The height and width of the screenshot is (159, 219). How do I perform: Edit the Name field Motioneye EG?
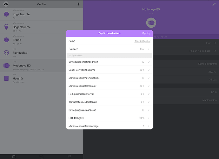[x=143, y=41]
